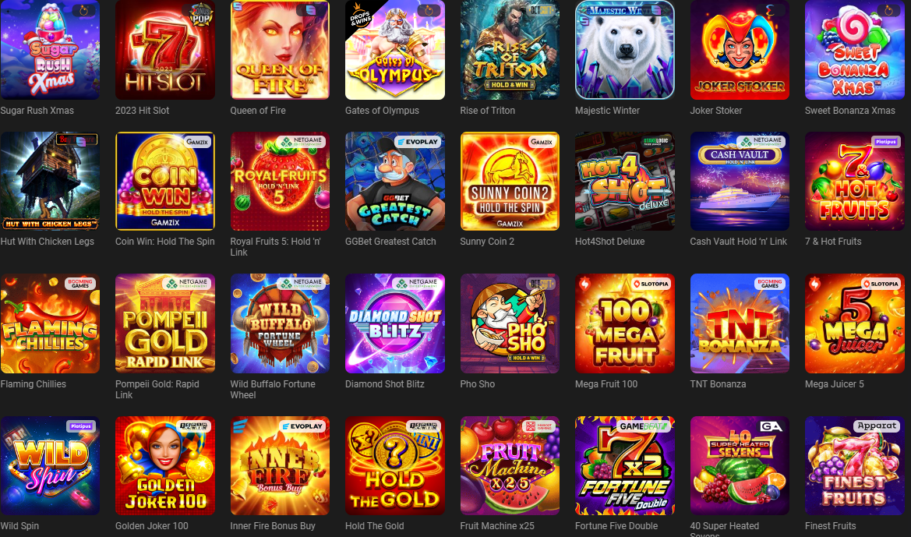Image resolution: width=911 pixels, height=537 pixels.
Task: Click the Majestic Winter title text
Action: [x=607, y=111]
